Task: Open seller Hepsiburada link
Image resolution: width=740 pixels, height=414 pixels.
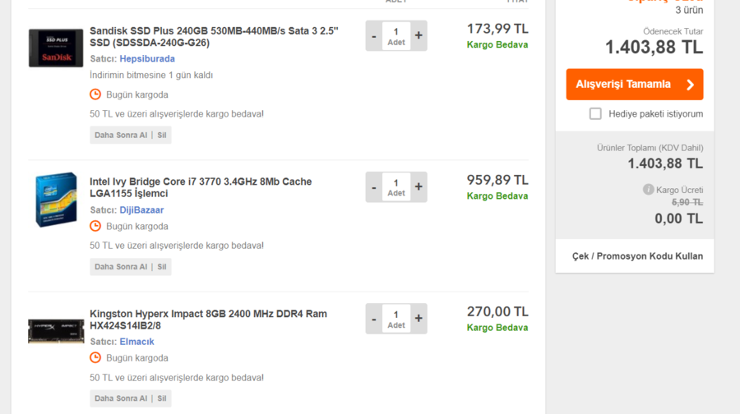Action: pos(147,58)
